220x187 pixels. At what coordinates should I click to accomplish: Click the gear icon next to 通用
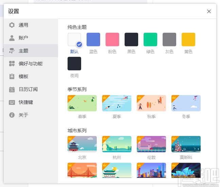12,25
